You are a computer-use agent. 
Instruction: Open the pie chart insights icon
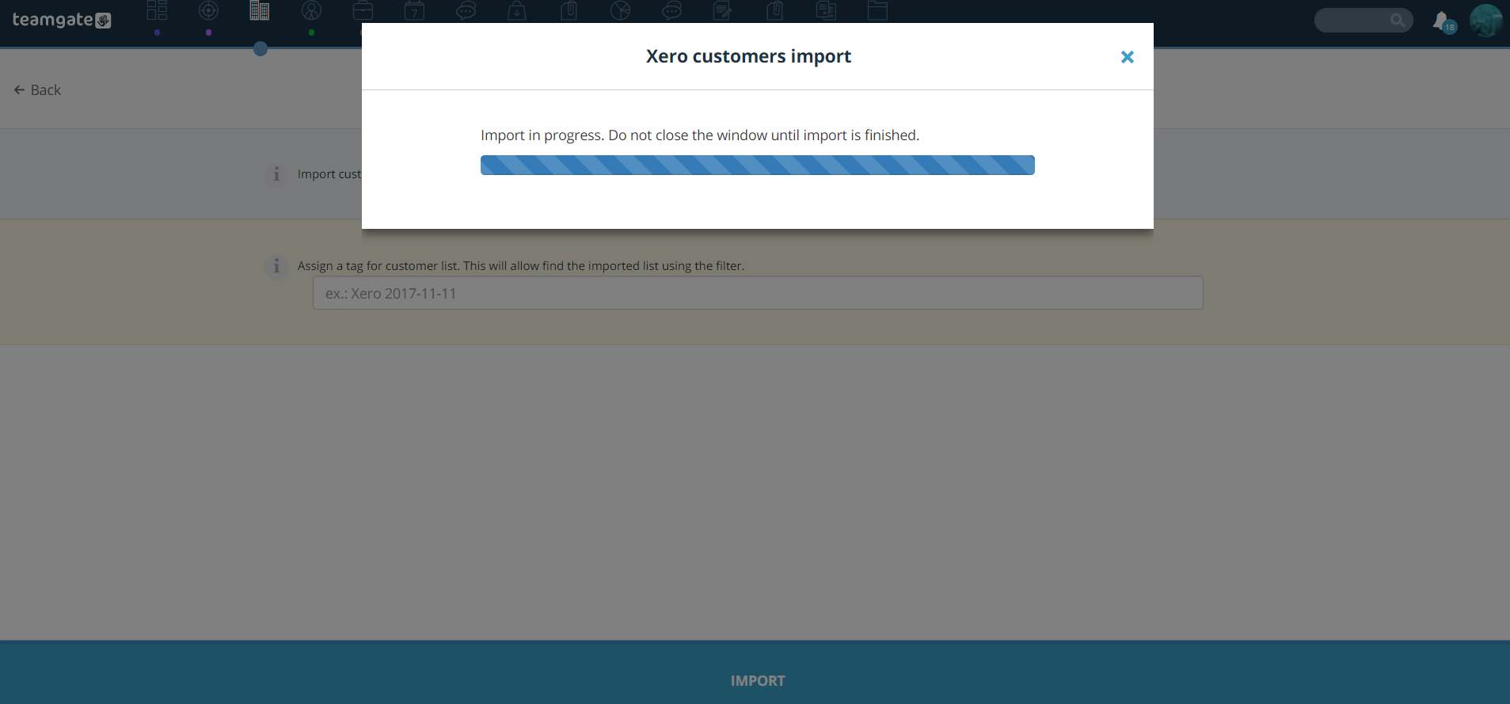point(620,11)
